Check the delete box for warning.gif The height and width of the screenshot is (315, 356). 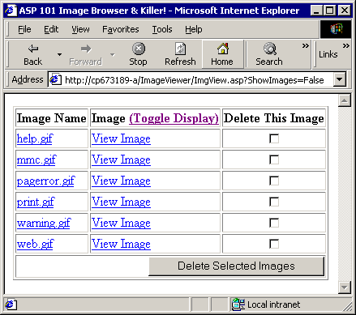tap(274, 223)
